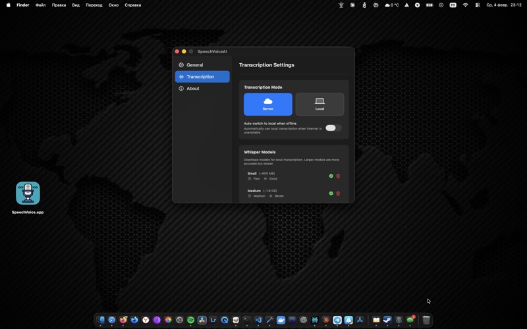Image resolution: width=527 pixels, height=329 pixels.
Task: Click the Medium model name text
Action: (x=254, y=191)
